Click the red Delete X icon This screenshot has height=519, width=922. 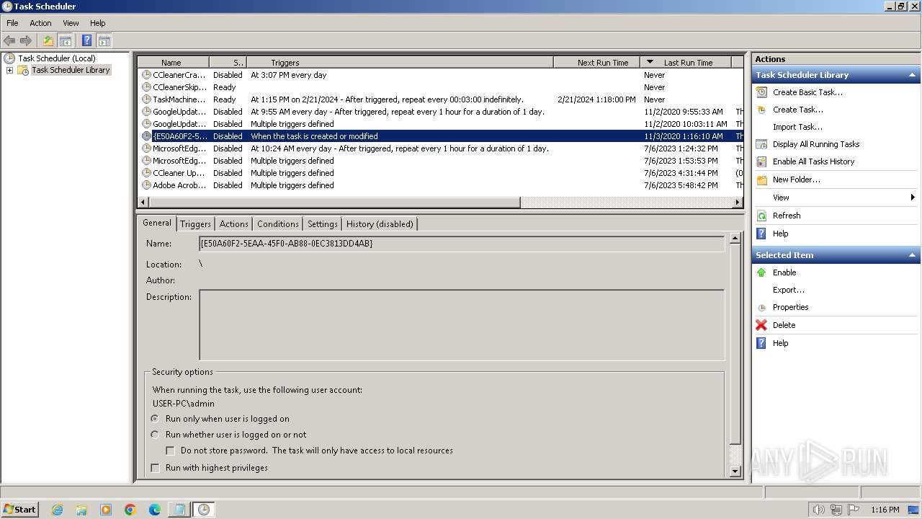761,325
